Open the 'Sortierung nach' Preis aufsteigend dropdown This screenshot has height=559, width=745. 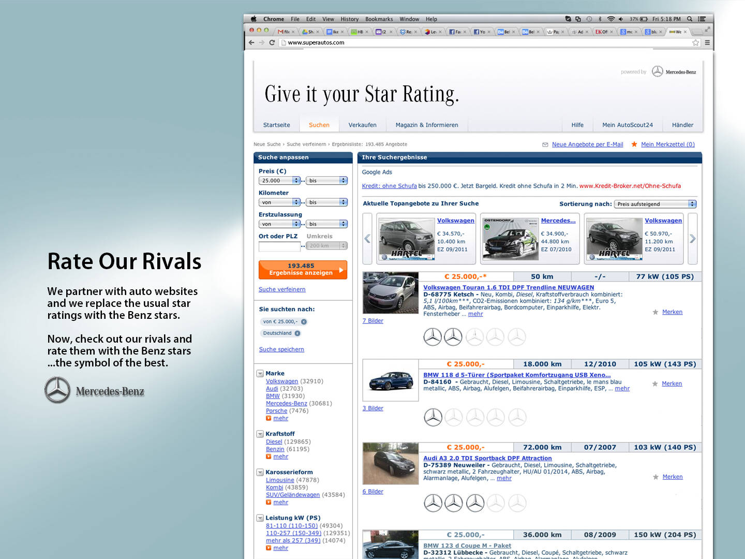[655, 204]
